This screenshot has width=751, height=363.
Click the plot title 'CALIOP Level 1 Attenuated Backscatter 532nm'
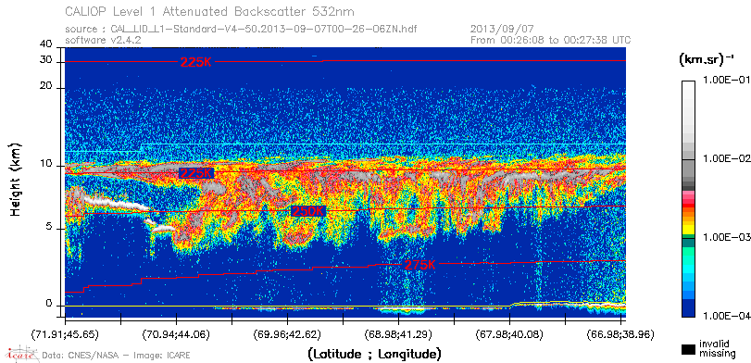pos(210,11)
